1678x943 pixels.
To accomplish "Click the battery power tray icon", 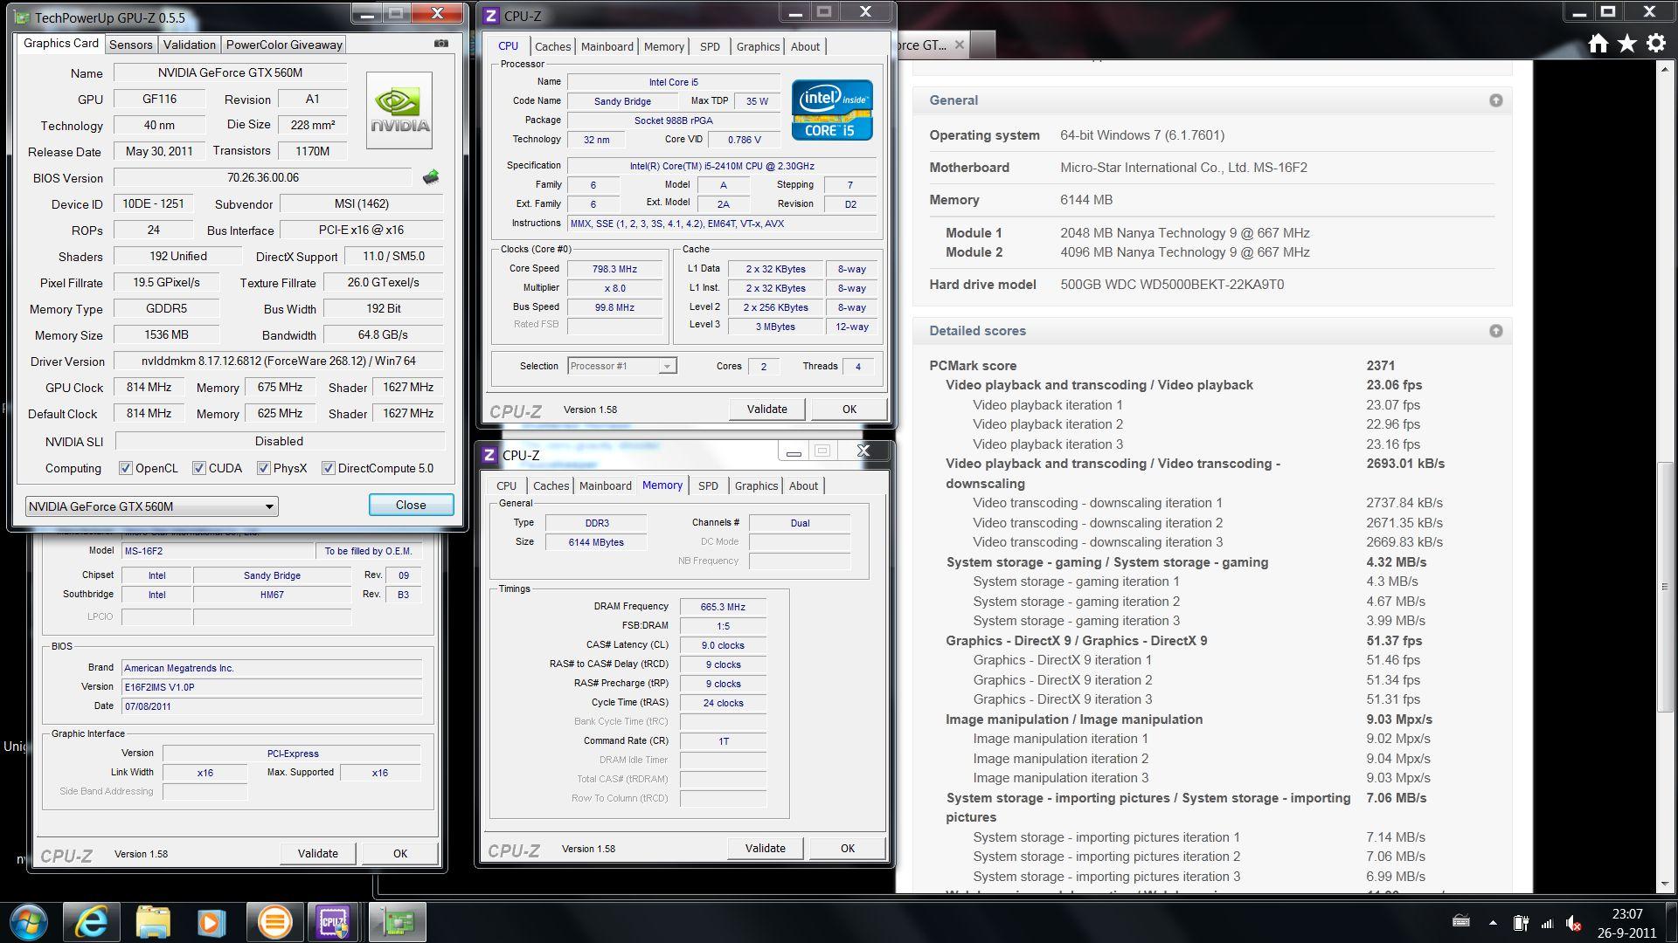I will [1521, 923].
